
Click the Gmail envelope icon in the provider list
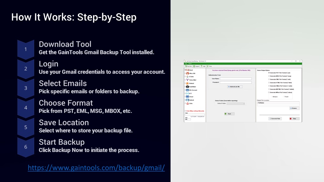[x=187, y=70]
